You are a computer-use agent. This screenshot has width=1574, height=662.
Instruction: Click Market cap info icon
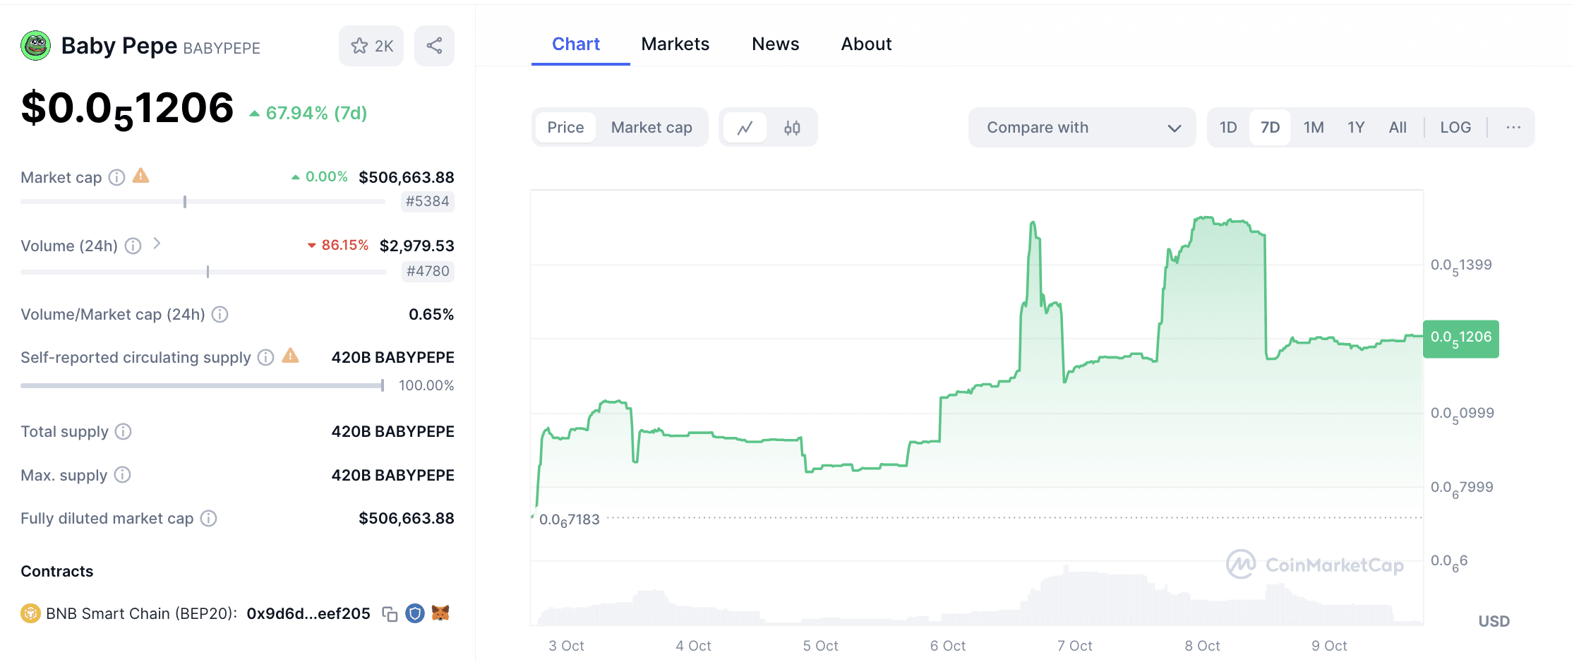(117, 178)
